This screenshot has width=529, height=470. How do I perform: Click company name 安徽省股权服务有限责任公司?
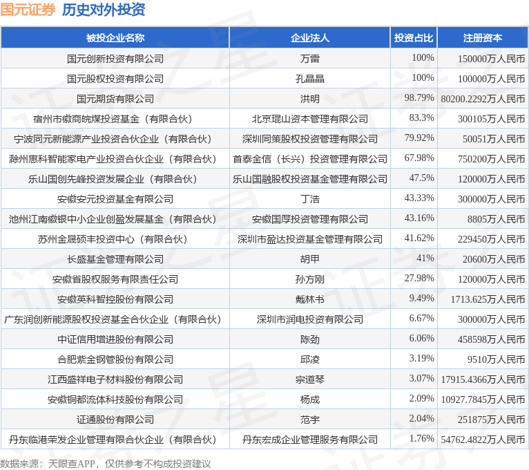(x=115, y=279)
